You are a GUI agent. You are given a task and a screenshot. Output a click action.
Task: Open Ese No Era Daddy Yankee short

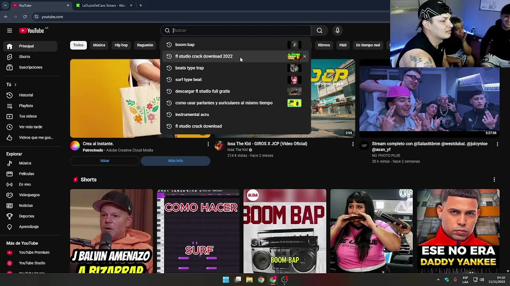click(458, 231)
